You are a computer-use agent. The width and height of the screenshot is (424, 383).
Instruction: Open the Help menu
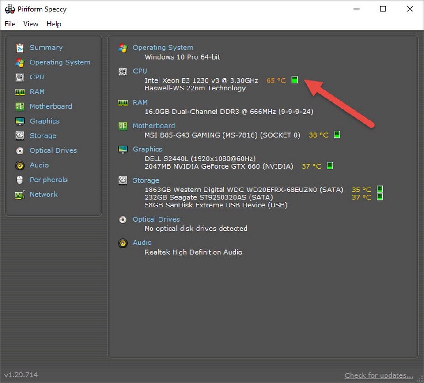pyautogui.click(x=53, y=24)
